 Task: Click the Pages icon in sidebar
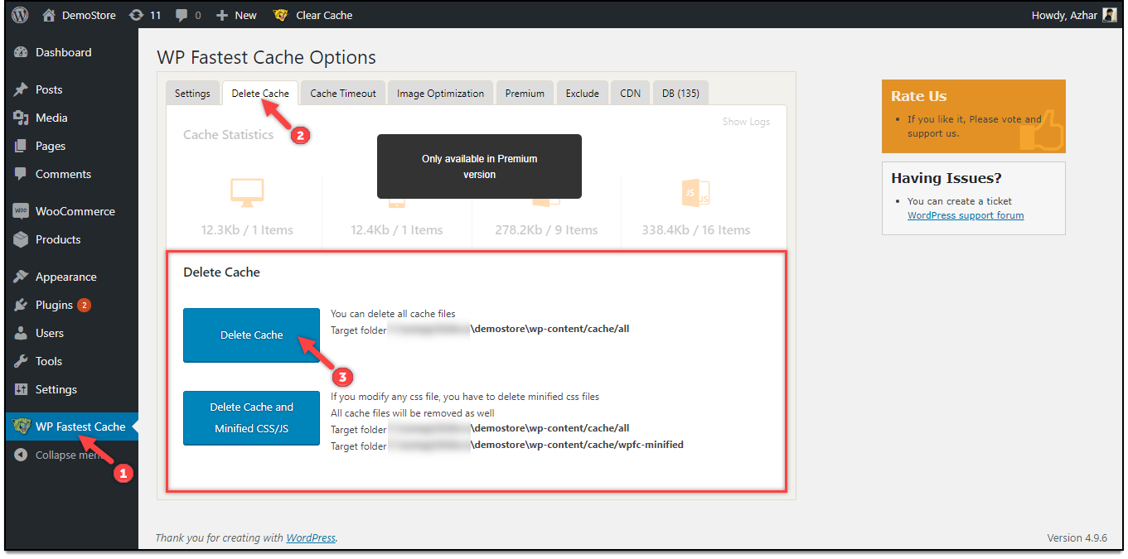click(x=22, y=146)
